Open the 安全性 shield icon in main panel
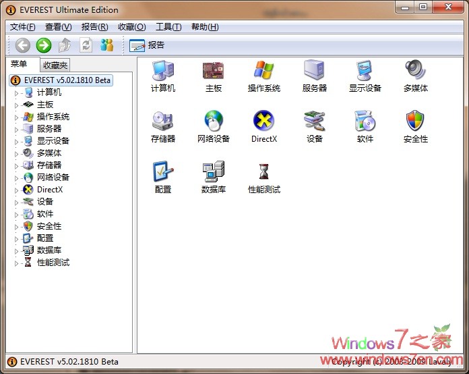 point(415,122)
